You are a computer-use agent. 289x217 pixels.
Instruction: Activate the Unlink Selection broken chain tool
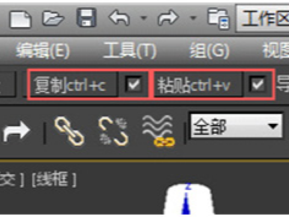click(x=113, y=131)
